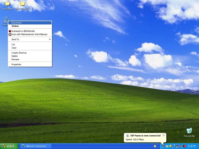Click Delete in the context menu
The width and height of the screenshot is (199, 149).
(30, 56)
